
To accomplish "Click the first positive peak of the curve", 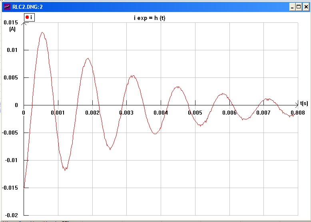I will 42,33.
